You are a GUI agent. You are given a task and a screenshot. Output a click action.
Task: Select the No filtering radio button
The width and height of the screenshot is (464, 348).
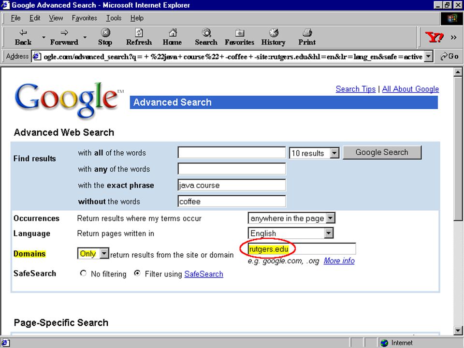point(83,274)
